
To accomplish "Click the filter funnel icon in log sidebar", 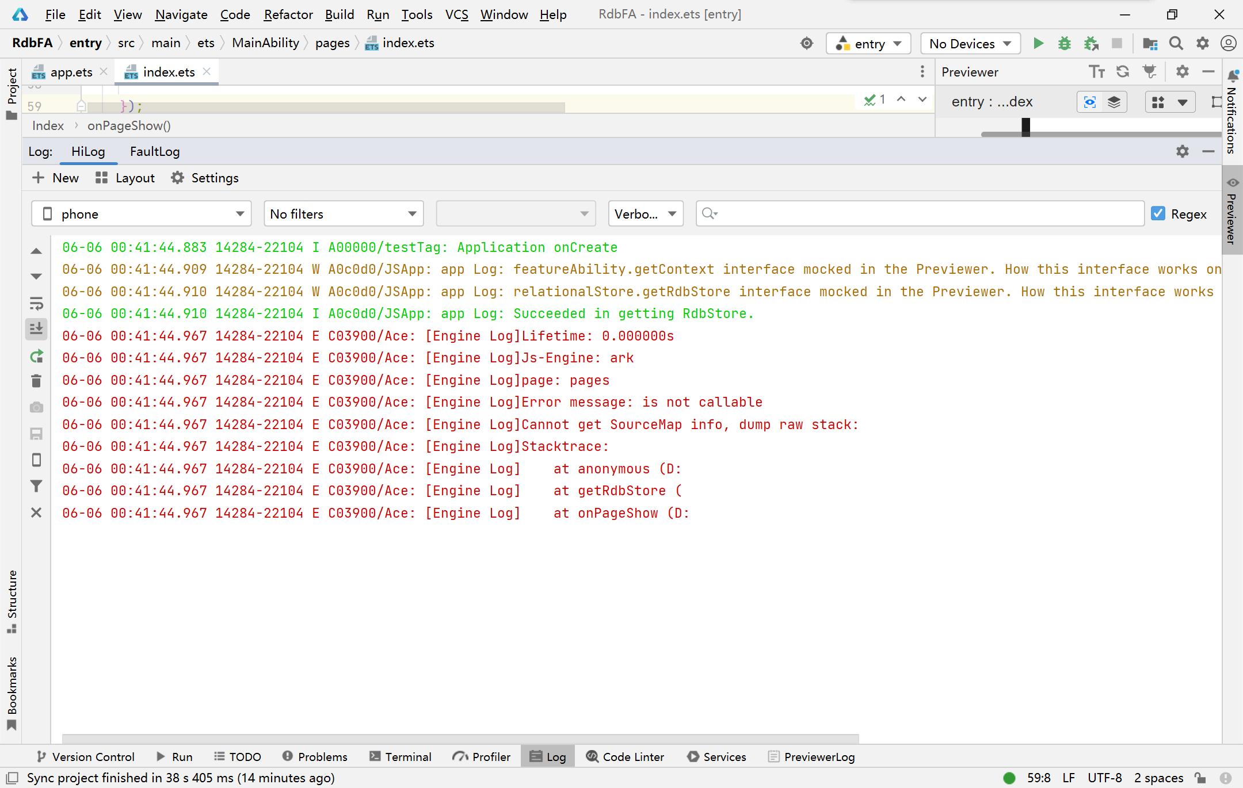I will [36, 487].
